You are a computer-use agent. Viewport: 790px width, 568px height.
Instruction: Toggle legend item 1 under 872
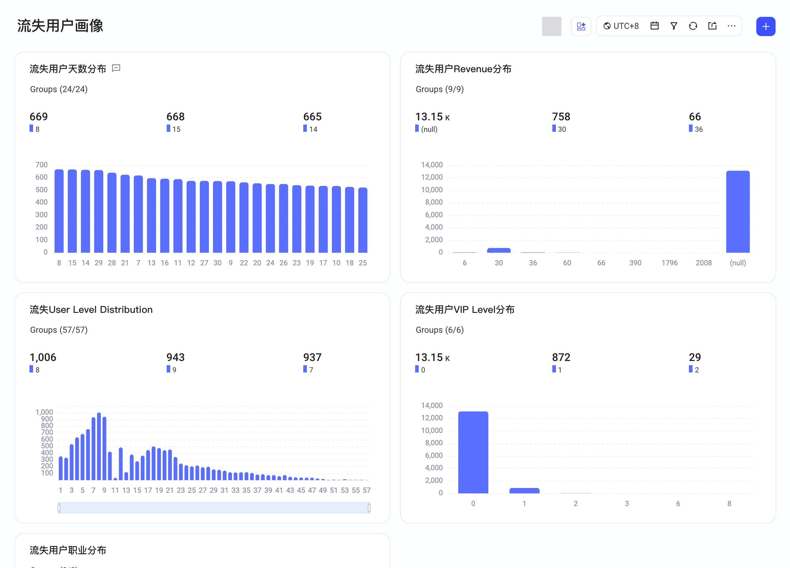557,369
